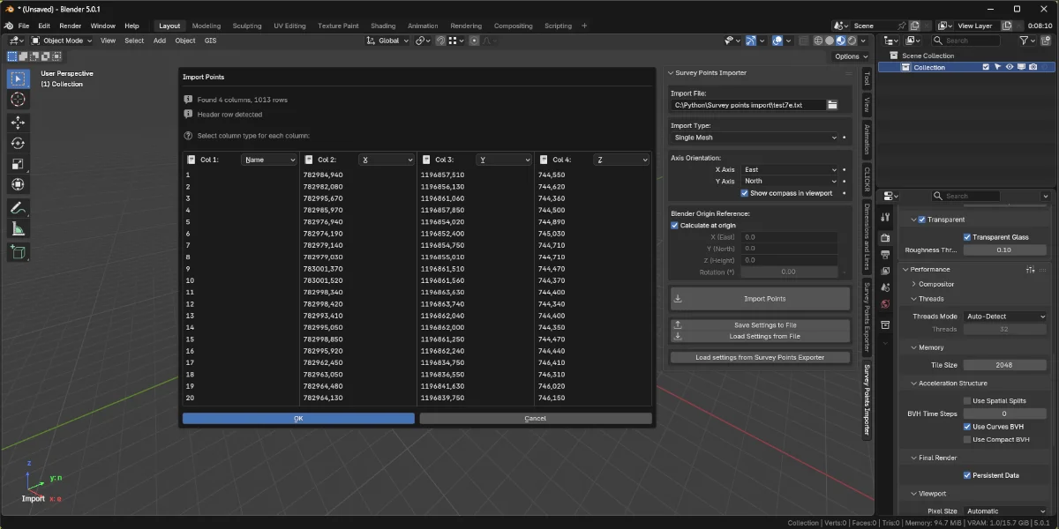This screenshot has width=1059, height=529.
Task: Toggle Use Curves BVH option
Action: pos(967,426)
